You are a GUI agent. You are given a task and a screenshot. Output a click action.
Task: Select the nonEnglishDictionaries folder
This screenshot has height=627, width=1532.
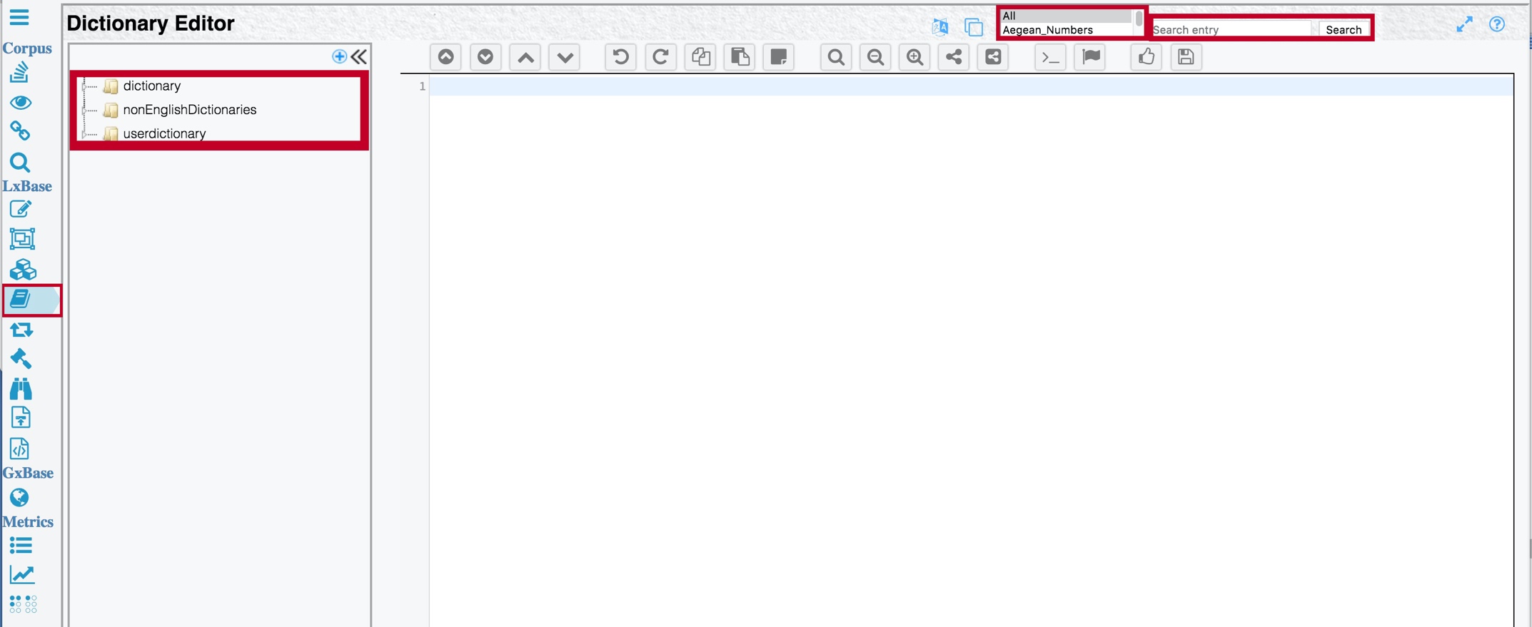coord(189,110)
